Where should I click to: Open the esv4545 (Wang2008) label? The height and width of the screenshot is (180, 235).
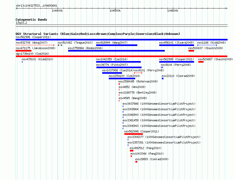point(133,98)
